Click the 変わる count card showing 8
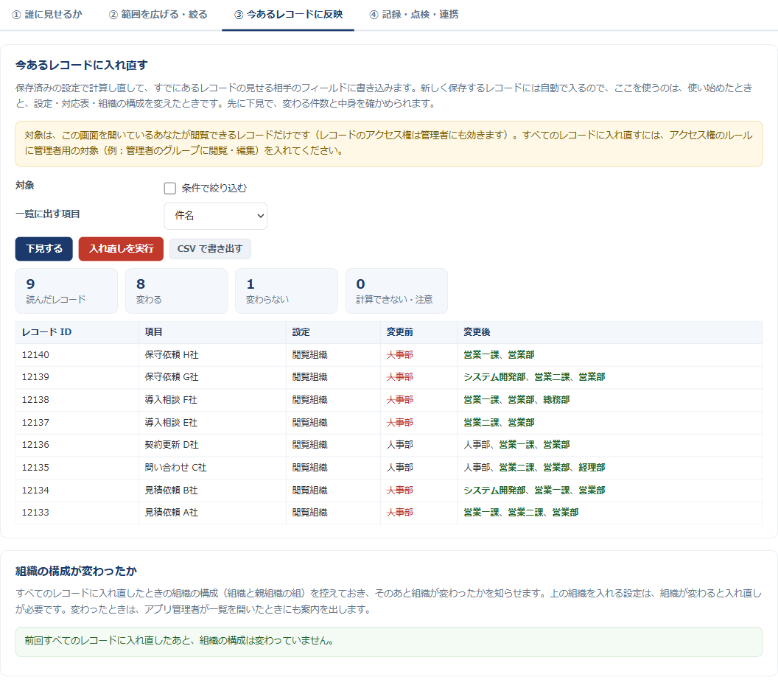 [177, 291]
